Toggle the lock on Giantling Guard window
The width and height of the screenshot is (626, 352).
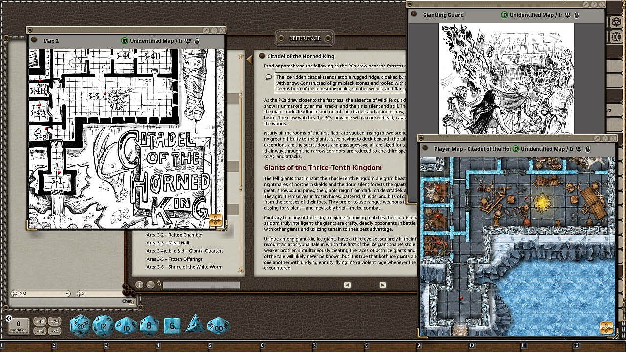[x=577, y=15]
